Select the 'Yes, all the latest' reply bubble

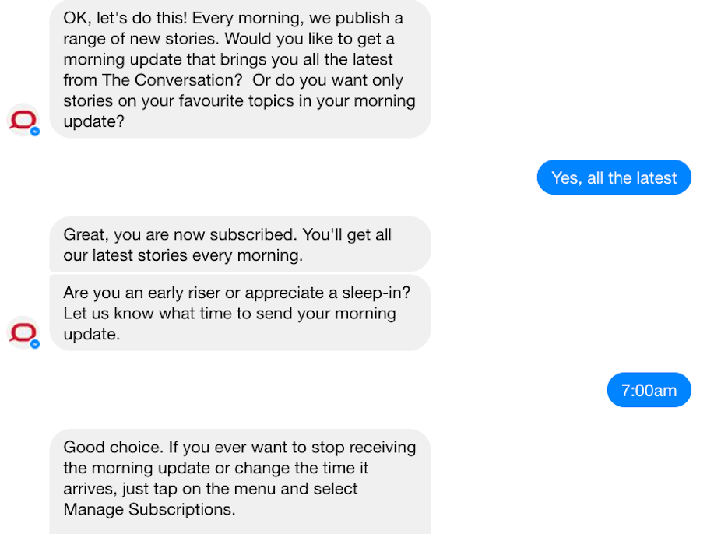[614, 177]
